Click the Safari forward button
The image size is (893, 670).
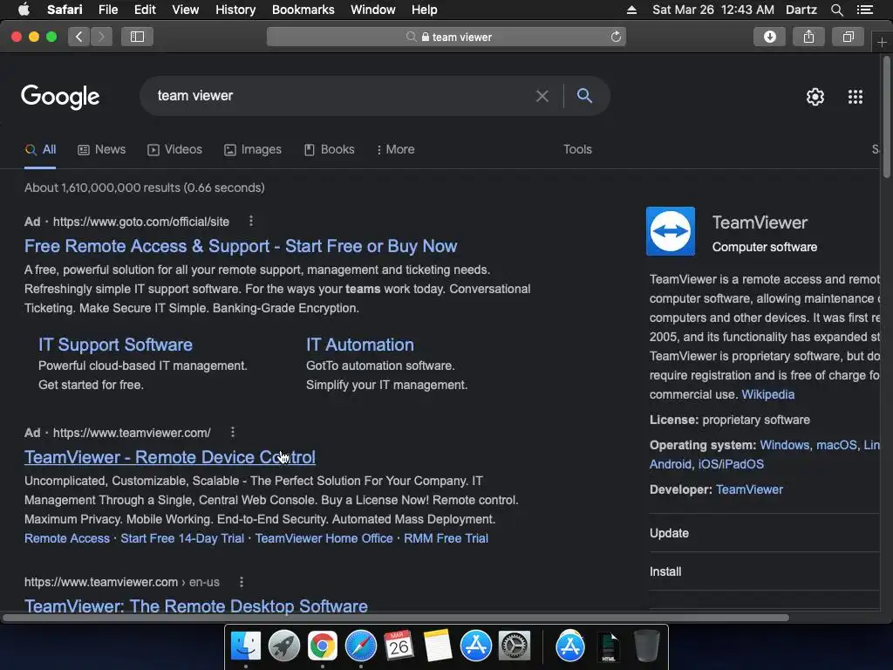pos(101,37)
